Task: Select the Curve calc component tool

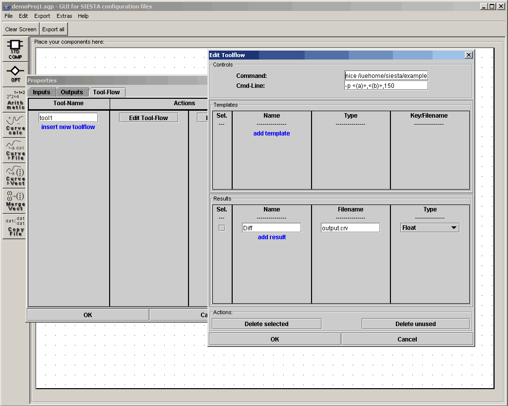Action: tap(15, 125)
